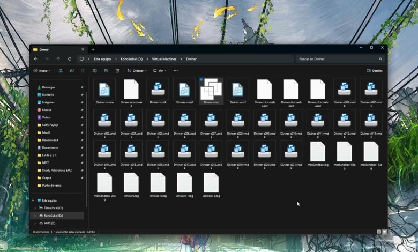
Task: Click the Share icon in toolbar
Action: pyautogui.click(x=106, y=71)
